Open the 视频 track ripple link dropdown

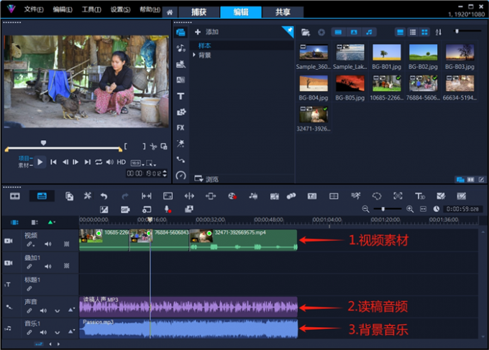[x=30, y=244]
